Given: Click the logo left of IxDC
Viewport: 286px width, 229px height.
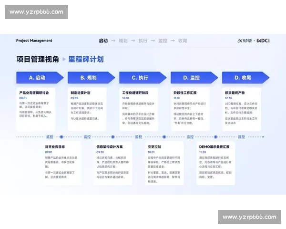Looking at the screenshot, I should pyautogui.click(x=245, y=41).
